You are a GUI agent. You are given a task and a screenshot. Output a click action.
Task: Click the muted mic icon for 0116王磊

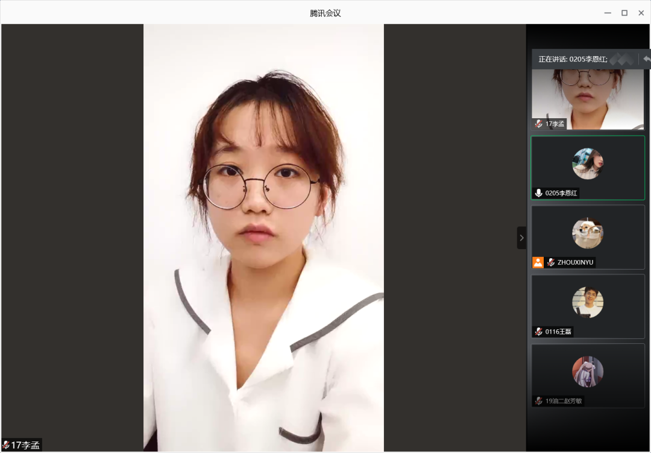tap(539, 332)
